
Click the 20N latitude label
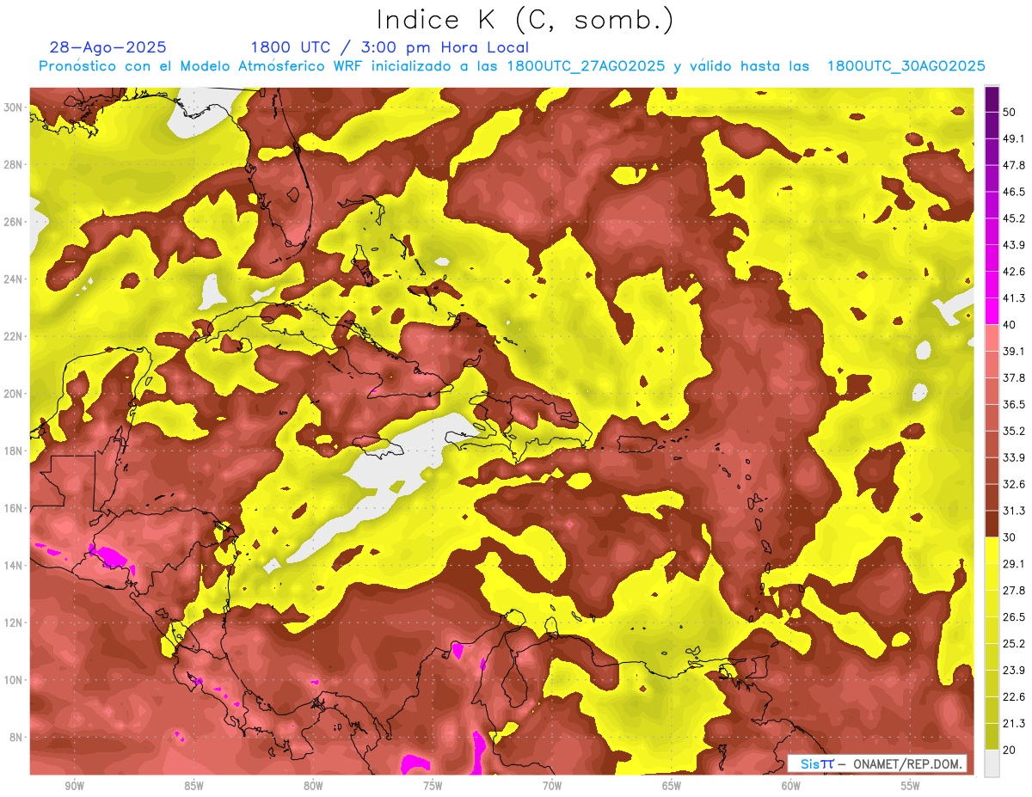pos(13,394)
